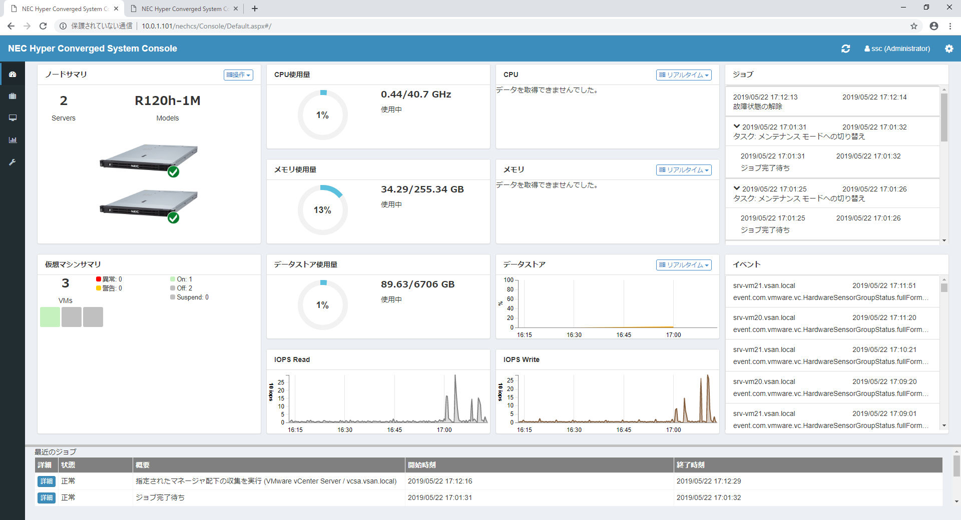Screen dimensions: 961x520
Task: Collapse the 17:01:31 maintenance task job
Action: (x=736, y=126)
